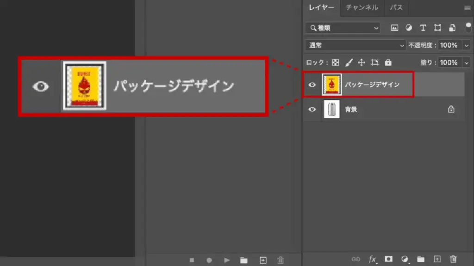This screenshot has width=474, height=266.
Task: Filter layers by adjustment layer icon
Action: 409,28
